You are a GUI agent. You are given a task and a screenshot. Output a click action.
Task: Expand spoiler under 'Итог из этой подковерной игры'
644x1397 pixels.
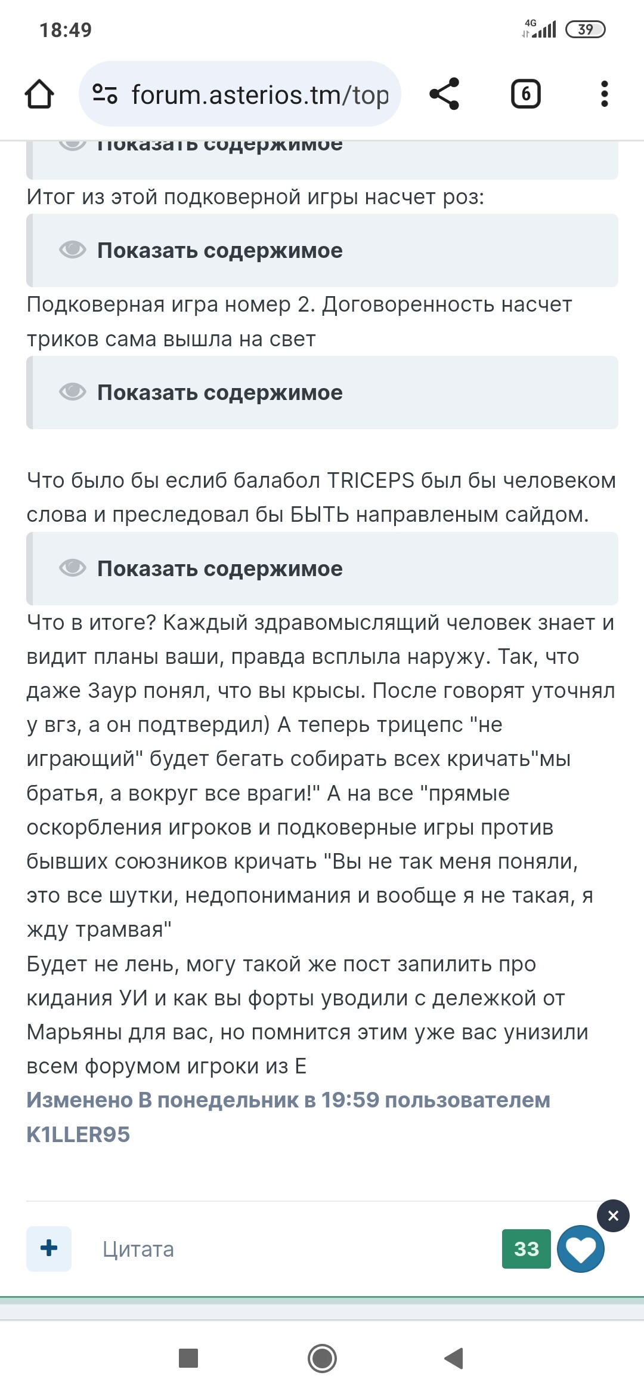point(322,251)
